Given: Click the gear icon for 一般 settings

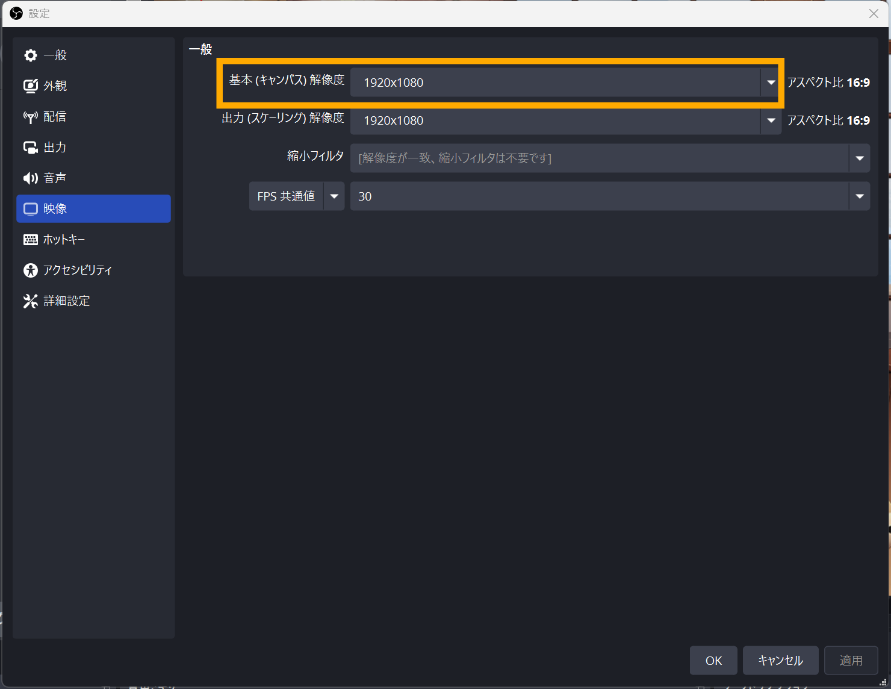Looking at the screenshot, I should [30, 55].
